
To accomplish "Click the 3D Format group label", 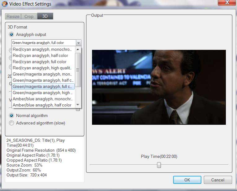I will [17, 27].
